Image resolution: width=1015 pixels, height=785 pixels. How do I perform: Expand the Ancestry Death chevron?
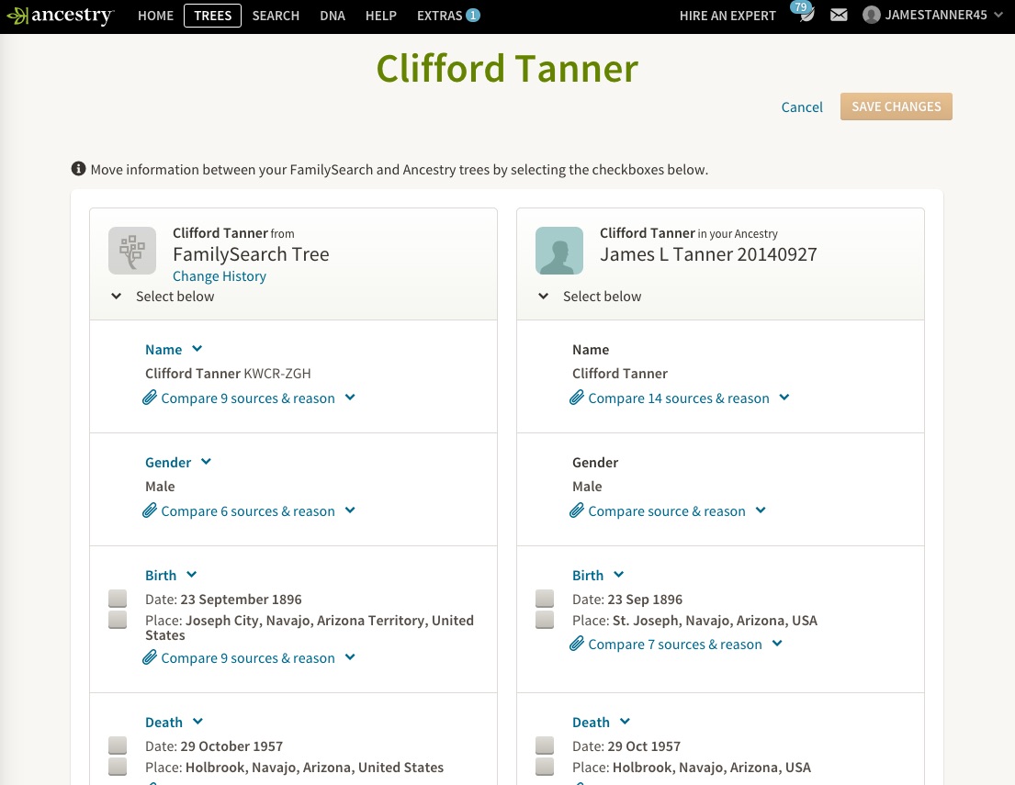point(626,721)
